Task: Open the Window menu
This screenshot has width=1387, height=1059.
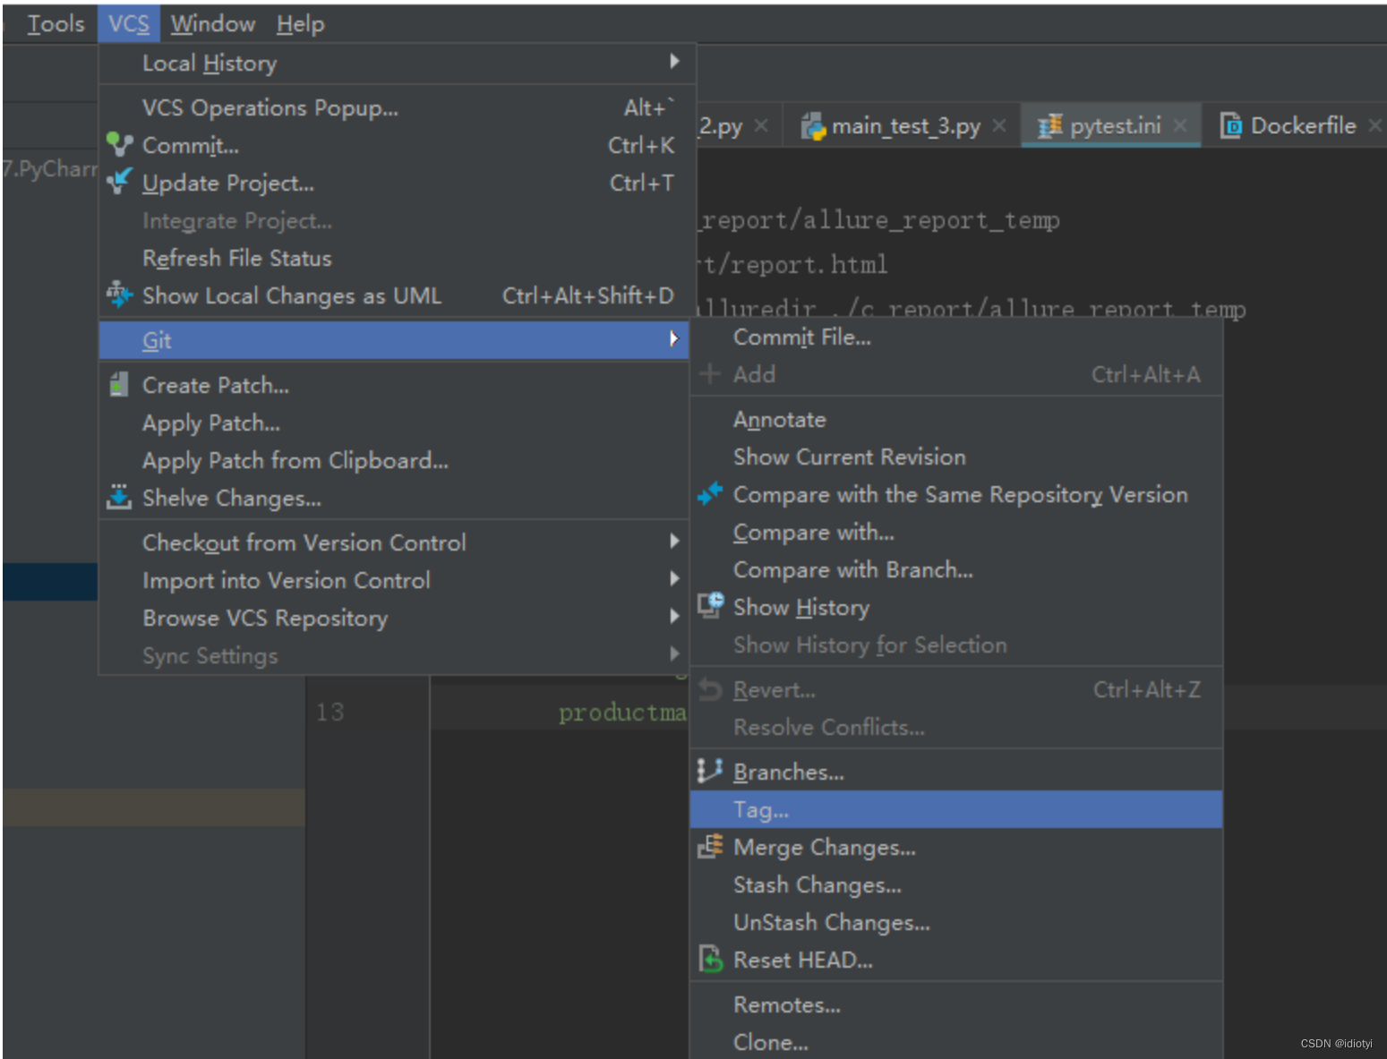Action: tap(213, 24)
